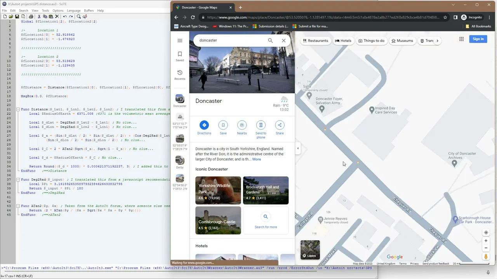Clear the doncaster search with X
Screen dimensions: 497x279
pos(284,40)
